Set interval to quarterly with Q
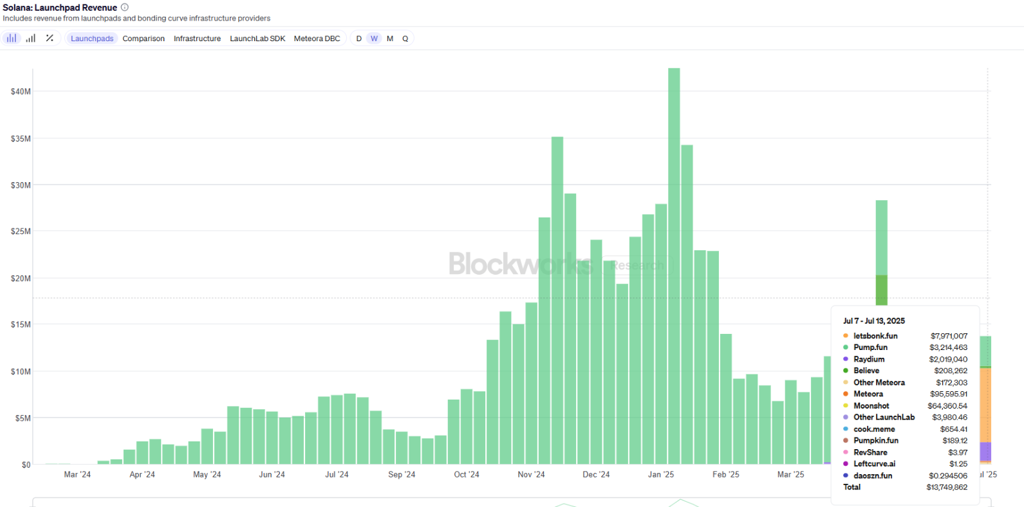This screenshot has height=507, width=1024. pyautogui.click(x=405, y=39)
